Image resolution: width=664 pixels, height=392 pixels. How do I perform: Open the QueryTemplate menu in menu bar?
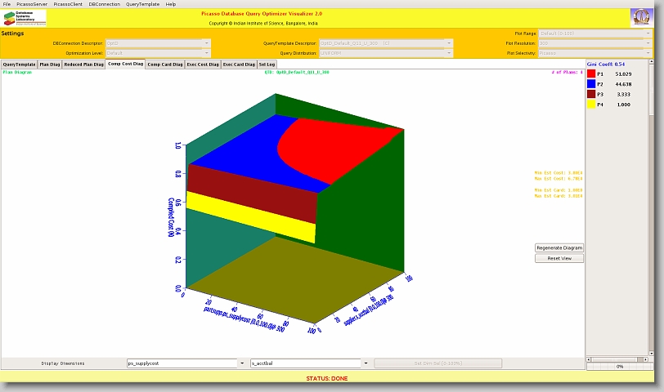point(142,4)
